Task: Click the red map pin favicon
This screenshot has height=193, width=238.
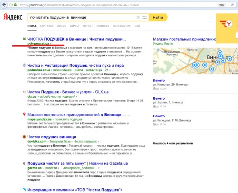Action: [24, 114]
